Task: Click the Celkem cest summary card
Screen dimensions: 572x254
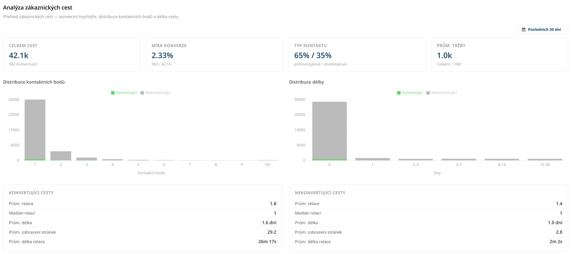Action: [x=71, y=55]
